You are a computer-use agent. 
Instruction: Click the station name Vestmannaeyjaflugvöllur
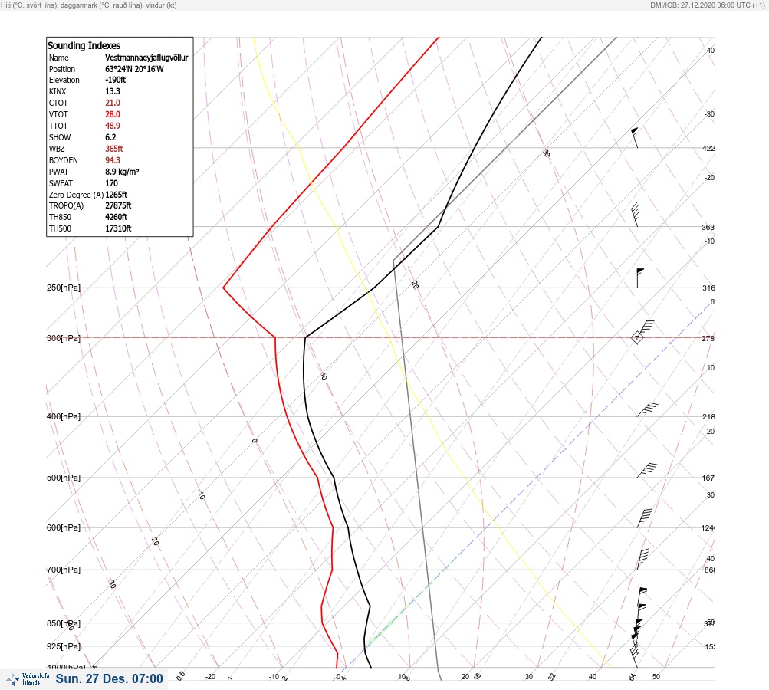click(146, 58)
